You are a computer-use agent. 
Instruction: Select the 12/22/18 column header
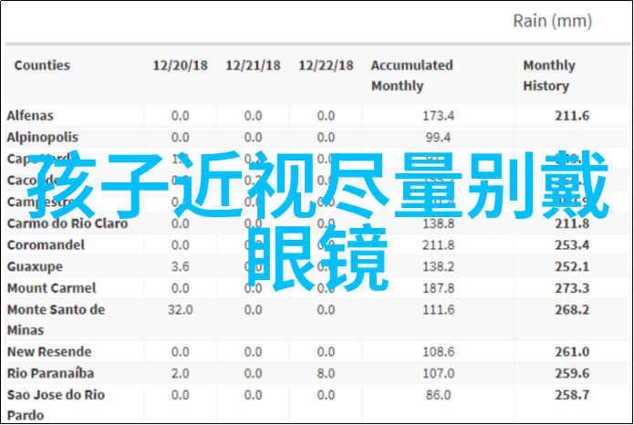(x=326, y=66)
